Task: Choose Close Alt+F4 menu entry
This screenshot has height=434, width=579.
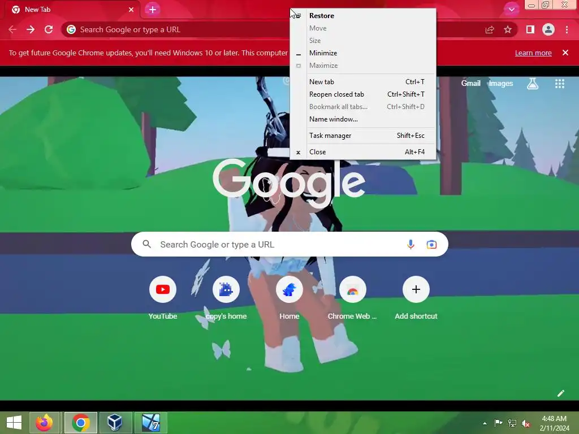Action: click(x=363, y=151)
